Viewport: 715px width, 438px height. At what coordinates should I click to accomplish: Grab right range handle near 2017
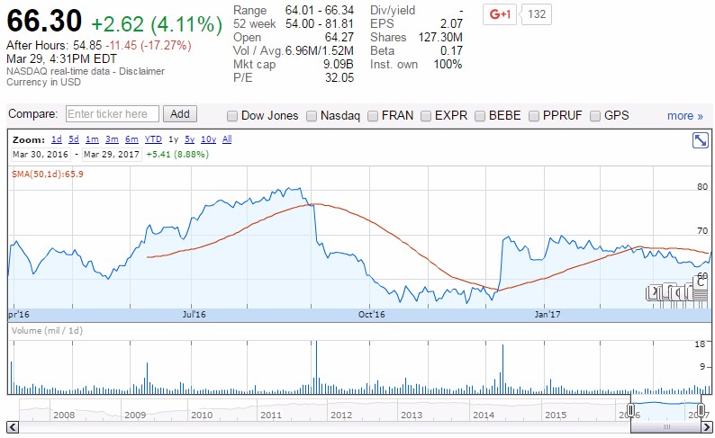701,410
